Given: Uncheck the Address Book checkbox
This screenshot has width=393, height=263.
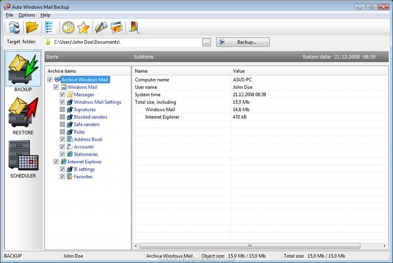Looking at the screenshot, I should click(x=62, y=139).
